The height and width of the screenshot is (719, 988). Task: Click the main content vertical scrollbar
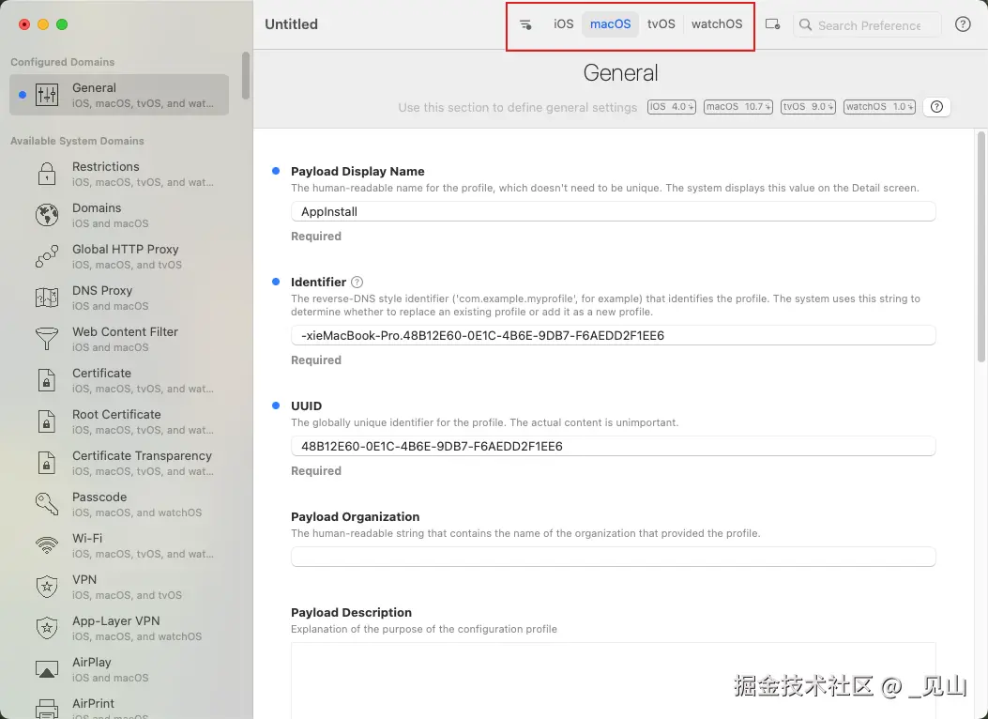coord(981,246)
